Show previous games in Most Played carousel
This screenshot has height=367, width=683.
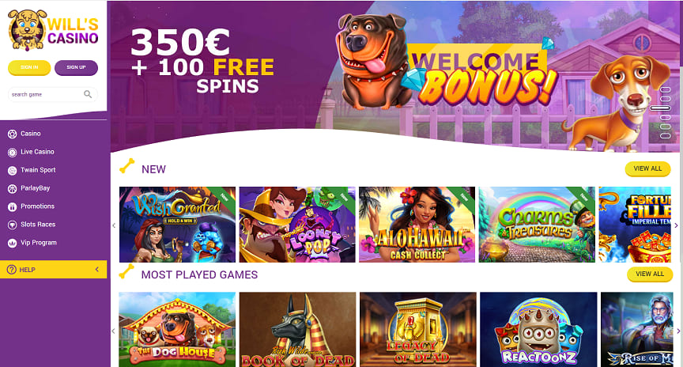pyautogui.click(x=114, y=331)
